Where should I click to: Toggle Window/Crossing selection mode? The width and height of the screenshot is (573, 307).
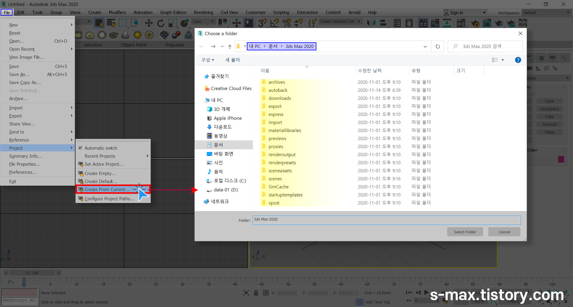pyautogui.click(x=135, y=23)
